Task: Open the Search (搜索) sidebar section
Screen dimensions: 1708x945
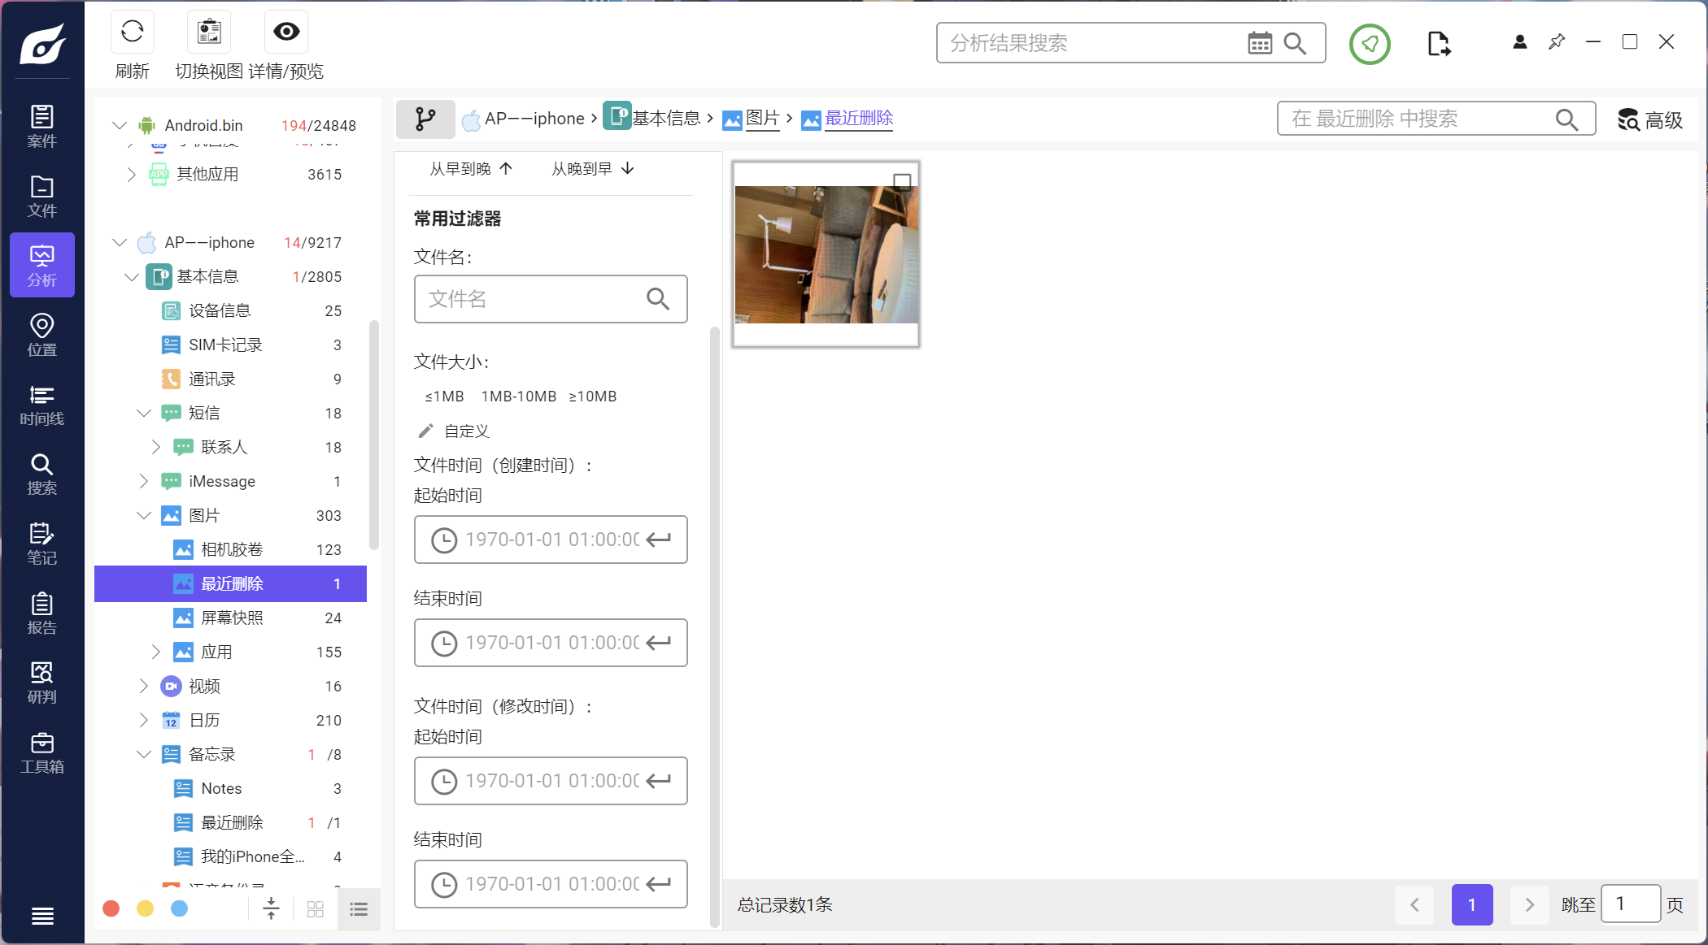Action: 42,474
